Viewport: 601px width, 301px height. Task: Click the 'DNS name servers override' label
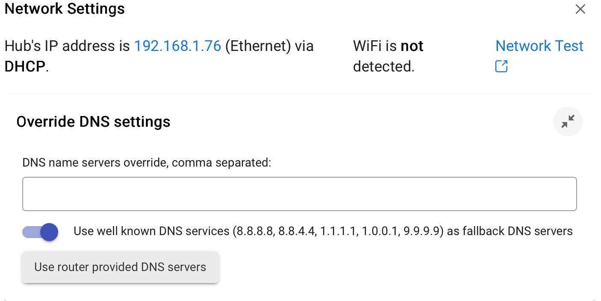147,163
